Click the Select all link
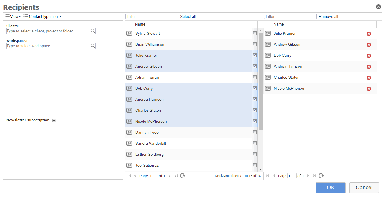 pos(188,17)
